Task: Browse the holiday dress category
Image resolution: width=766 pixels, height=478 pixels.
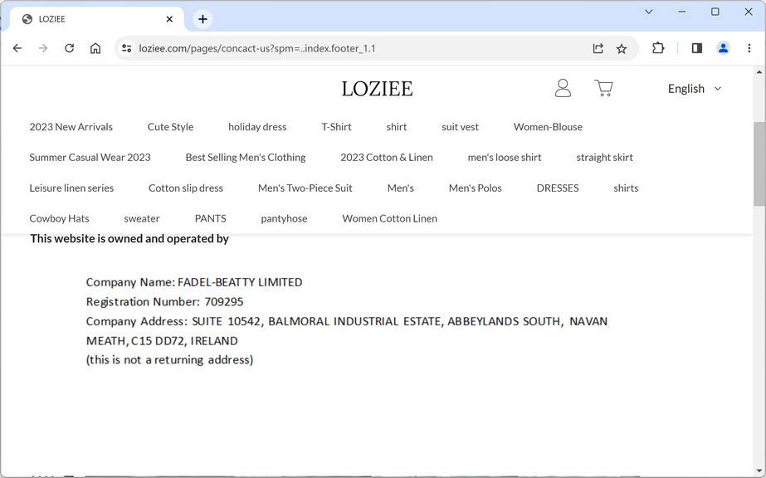Action: pos(257,127)
